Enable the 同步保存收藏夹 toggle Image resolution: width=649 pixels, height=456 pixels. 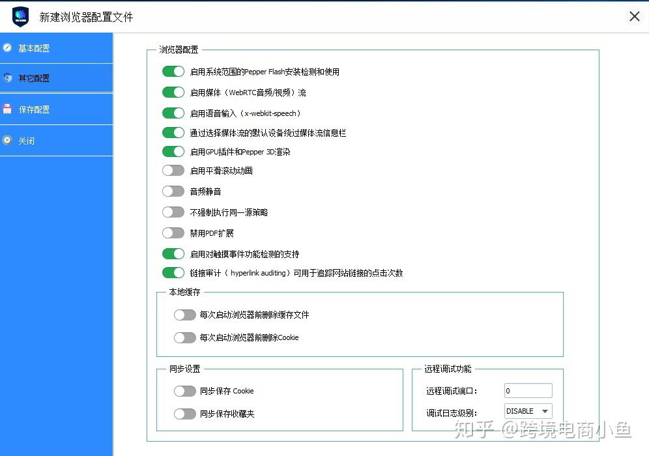(x=185, y=412)
